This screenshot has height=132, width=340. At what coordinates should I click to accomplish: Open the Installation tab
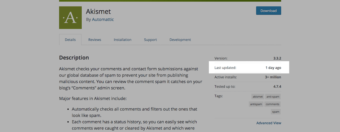pyautogui.click(x=122, y=40)
